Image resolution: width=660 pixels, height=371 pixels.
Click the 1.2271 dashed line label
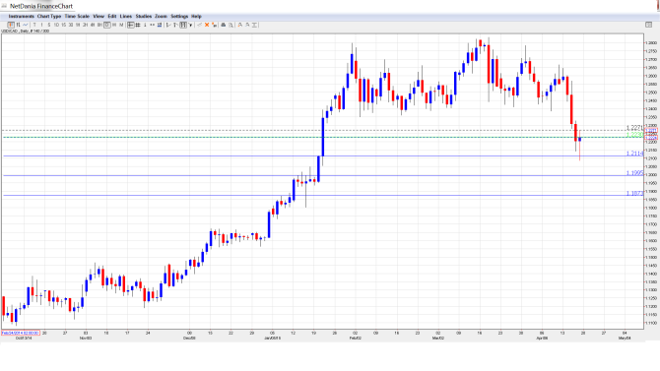point(634,128)
